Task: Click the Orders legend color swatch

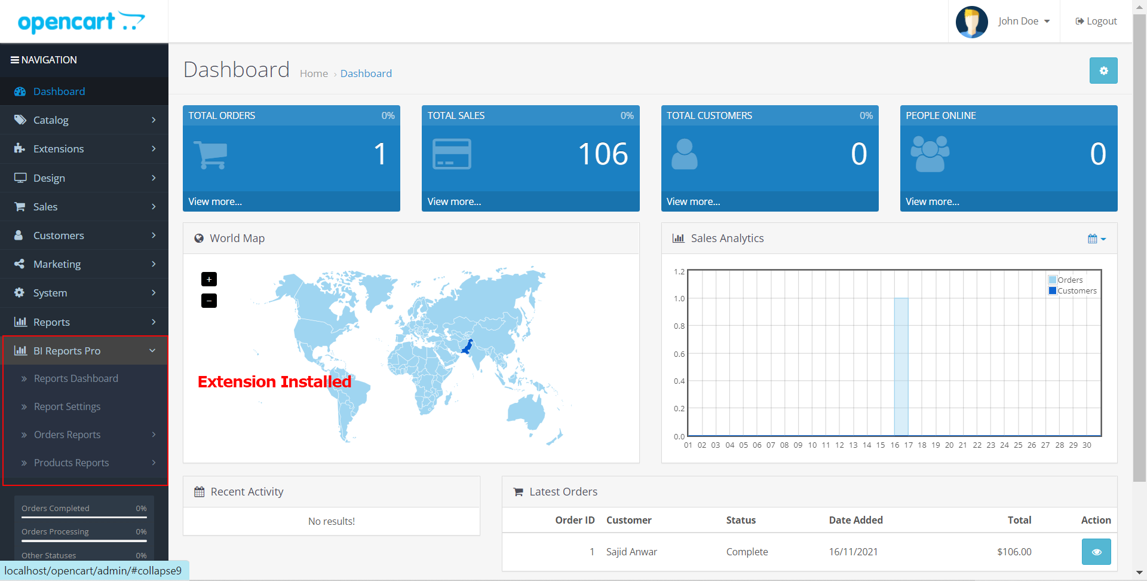Action: click(1053, 280)
